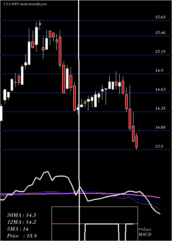Click the 5MA : 14 readout
Screen dimensions: 172x241
(18, 229)
